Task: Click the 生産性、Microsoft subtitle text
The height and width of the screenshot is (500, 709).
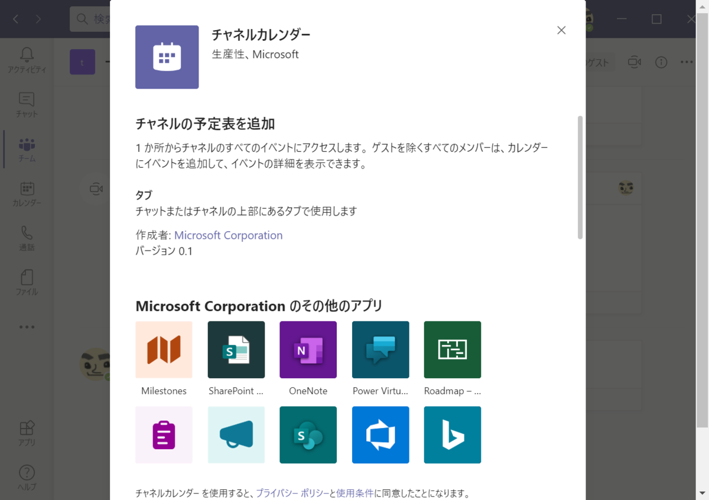Action: [255, 54]
